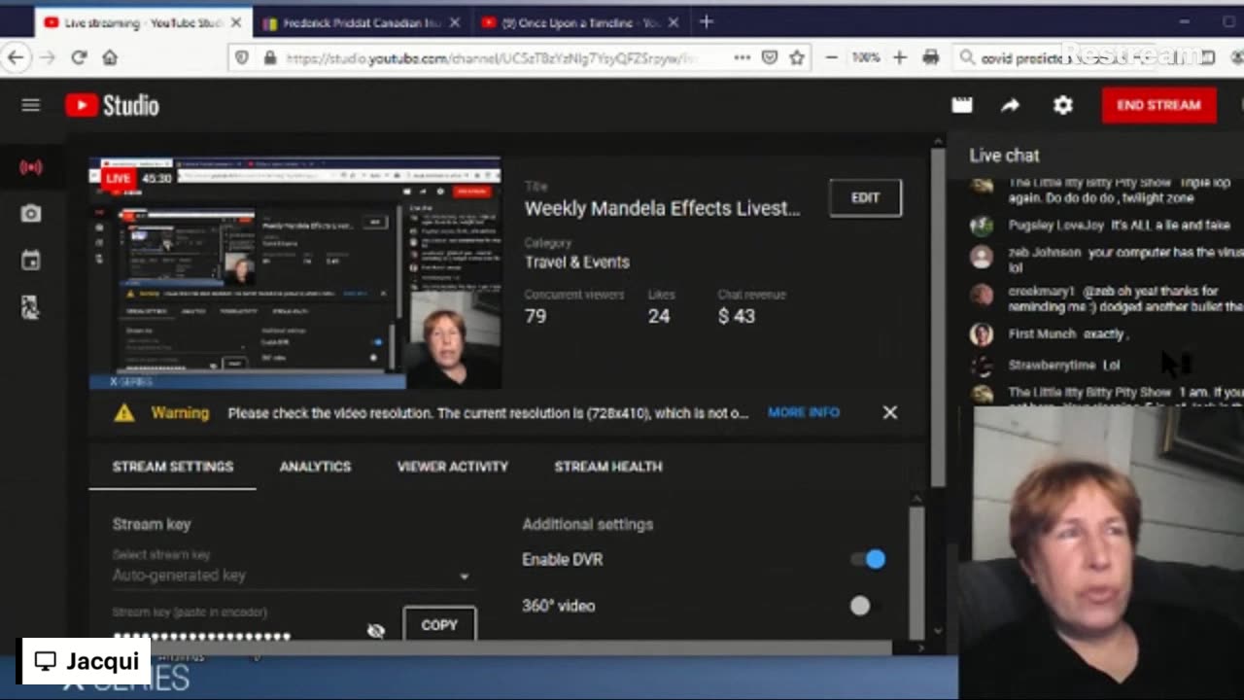Open the MORE INFO link in warning
Image resolution: width=1244 pixels, height=700 pixels.
[804, 412]
